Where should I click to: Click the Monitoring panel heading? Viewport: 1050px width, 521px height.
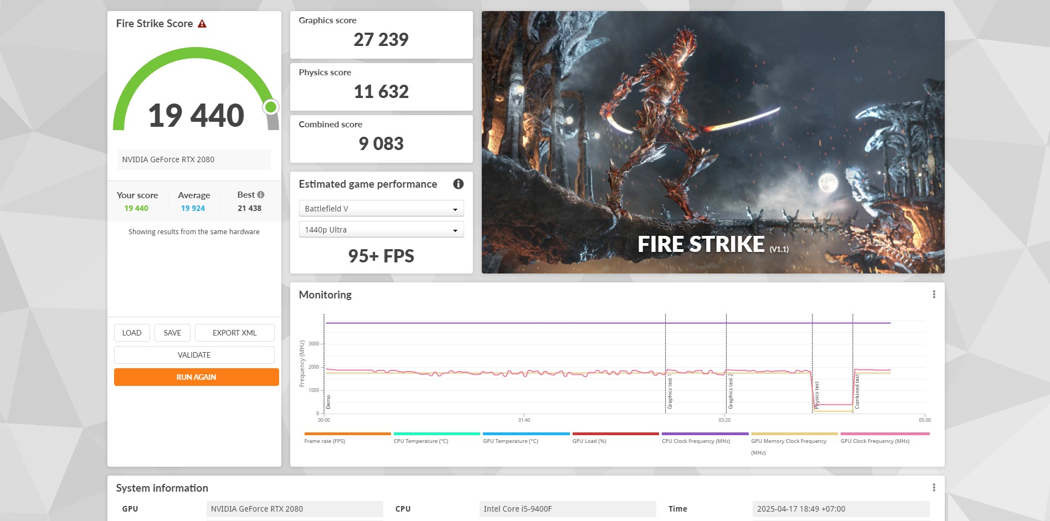click(325, 295)
